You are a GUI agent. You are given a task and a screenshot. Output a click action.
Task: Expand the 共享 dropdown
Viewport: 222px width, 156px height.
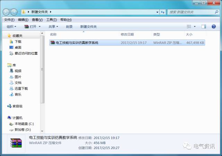(53, 26)
